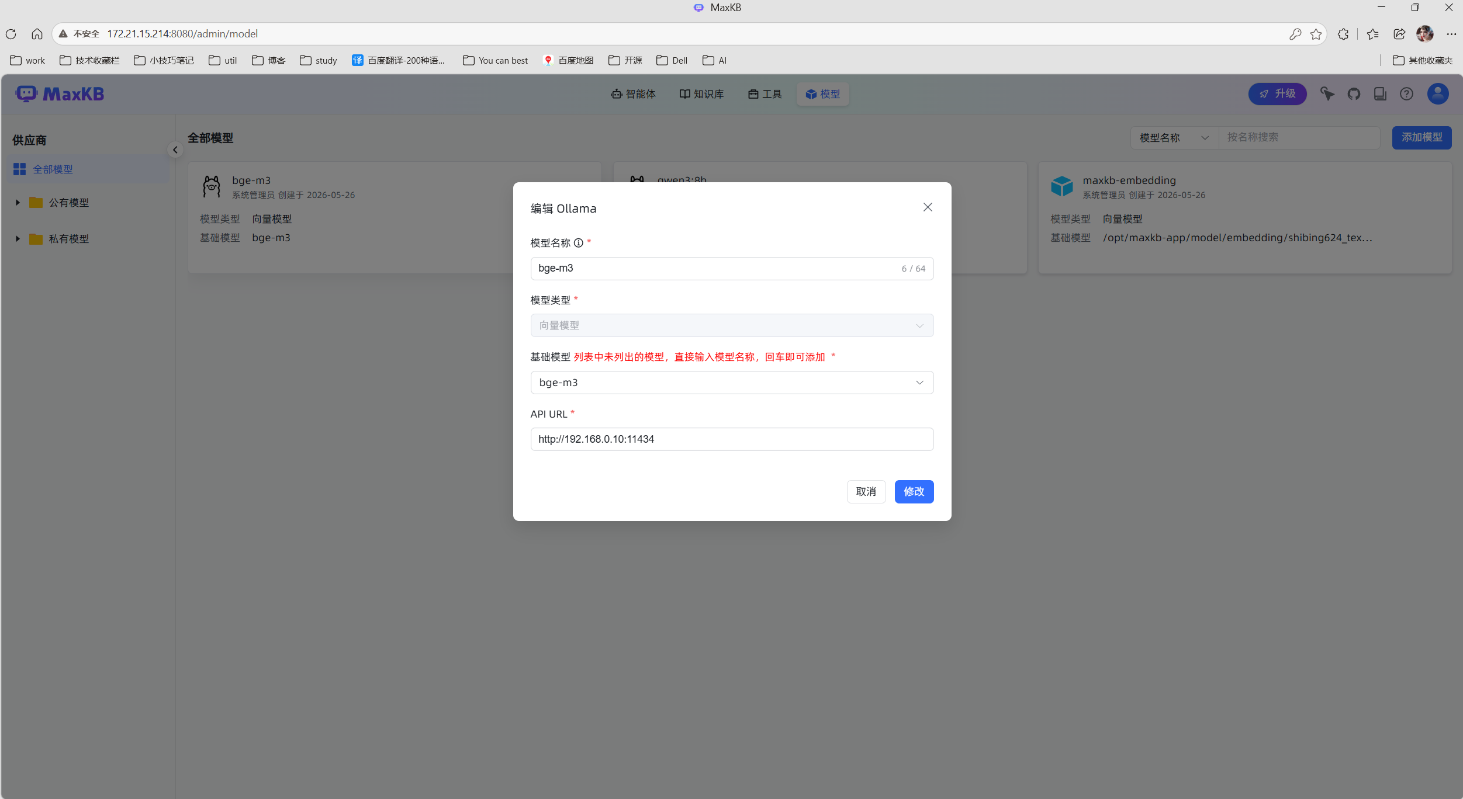Collapse the 供应商 sidebar with arrow
This screenshot has height=799, width=1463.
coord(175,150)
